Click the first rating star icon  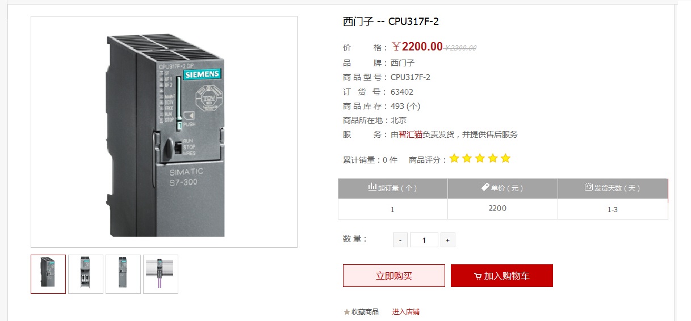tap(454, 159)
